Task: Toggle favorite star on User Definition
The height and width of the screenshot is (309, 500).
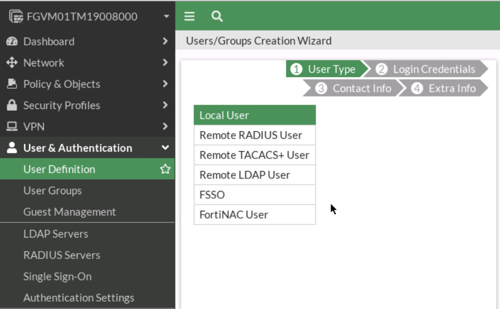Action: tap(165, 169)
